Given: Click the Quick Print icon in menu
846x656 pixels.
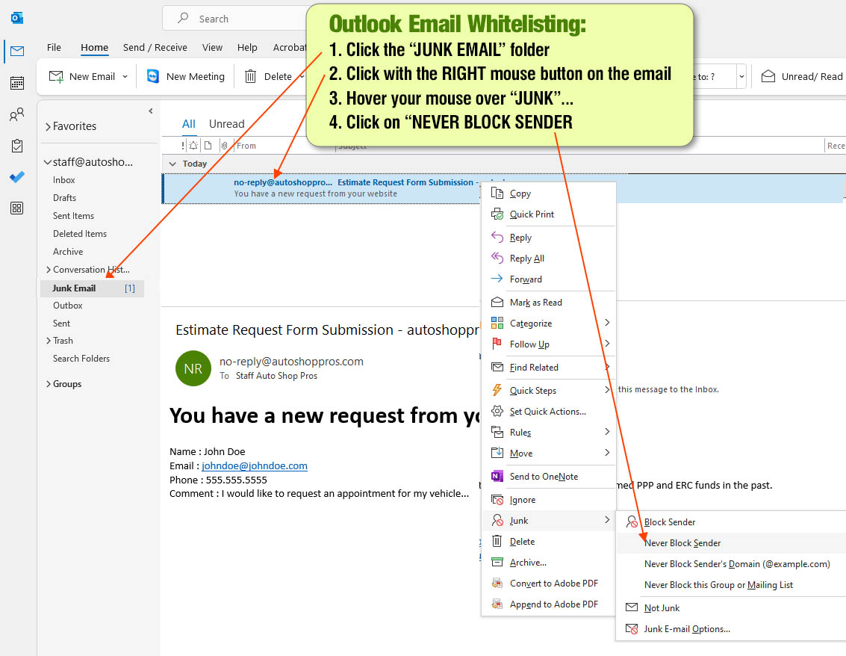Looking at the screenshot, I should coord(497,214).
